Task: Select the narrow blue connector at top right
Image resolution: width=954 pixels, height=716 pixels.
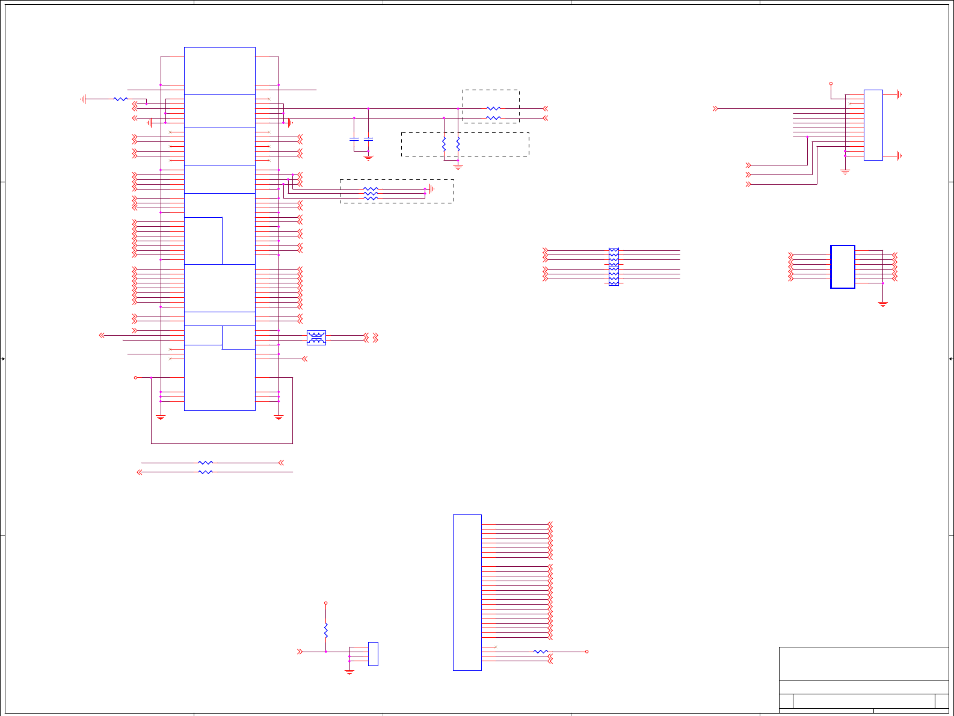Action: click(x=873, y=125)
